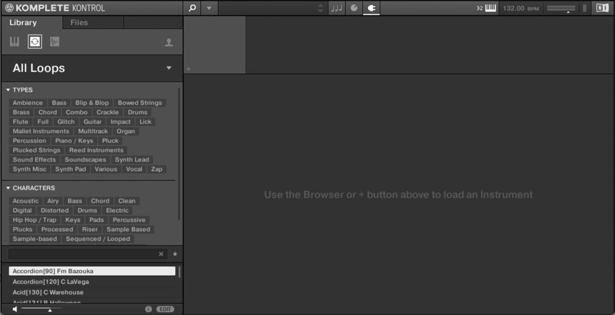This screenshot has height=315, width=615.
Task: Collapse the TYPES section
Action: 8,90
